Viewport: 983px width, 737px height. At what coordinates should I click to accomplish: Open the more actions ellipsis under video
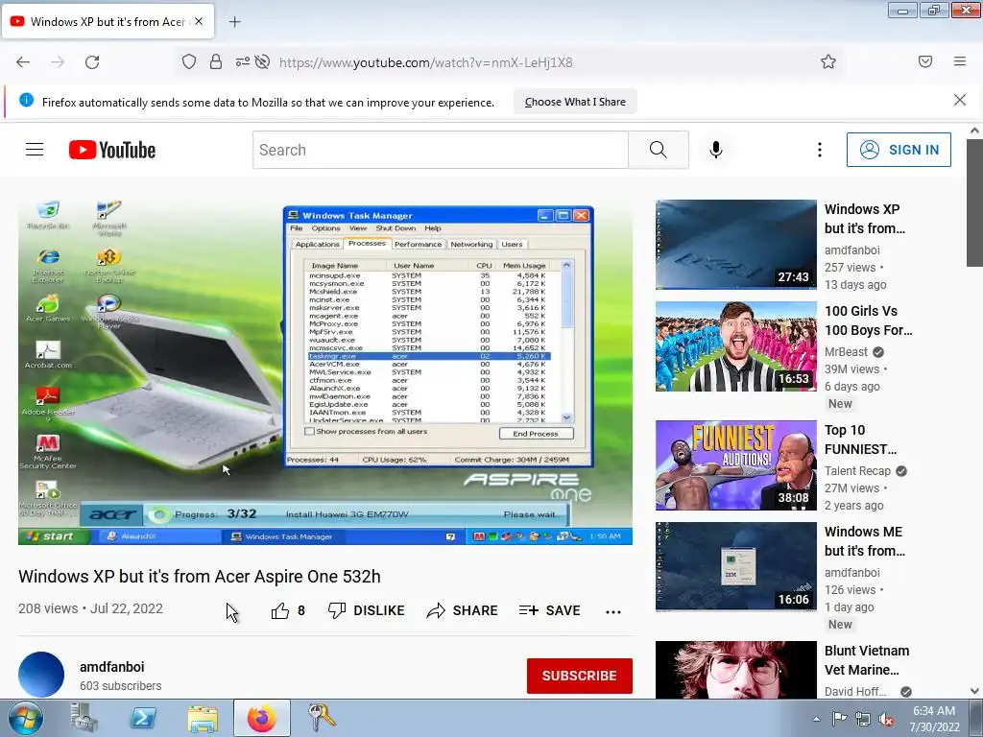(613, 611)
